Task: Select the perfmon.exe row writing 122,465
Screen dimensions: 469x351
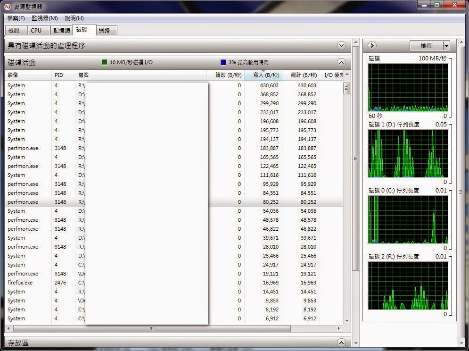Action: [174, 166]
